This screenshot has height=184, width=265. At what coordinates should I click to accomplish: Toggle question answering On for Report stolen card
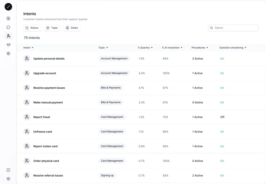(222, 146)
